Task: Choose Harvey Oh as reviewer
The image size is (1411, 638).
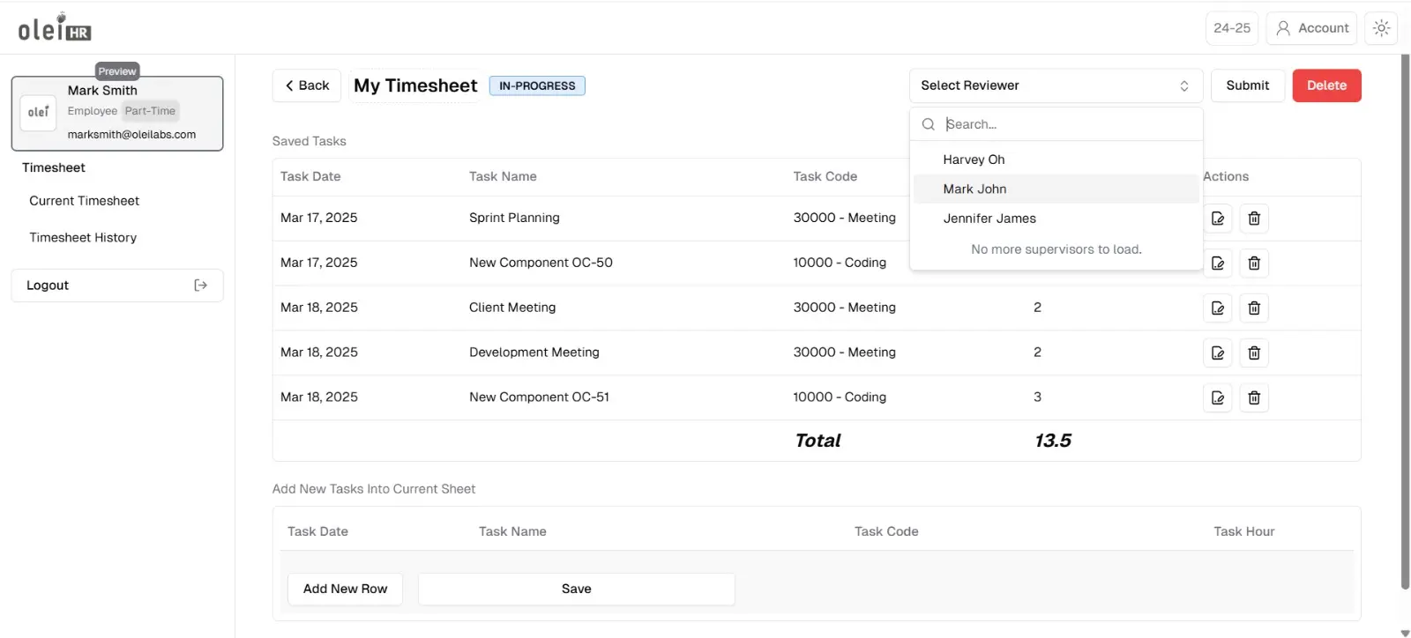Action: 974,159
